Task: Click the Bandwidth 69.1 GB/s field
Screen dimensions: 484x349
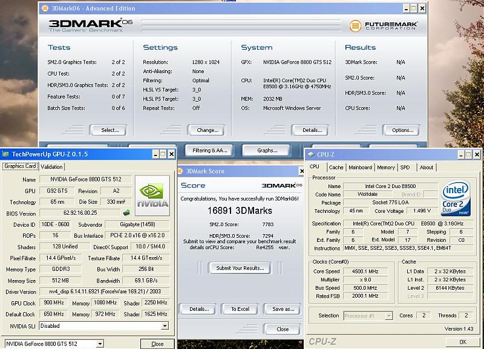Action: click(x=146, y=280)
